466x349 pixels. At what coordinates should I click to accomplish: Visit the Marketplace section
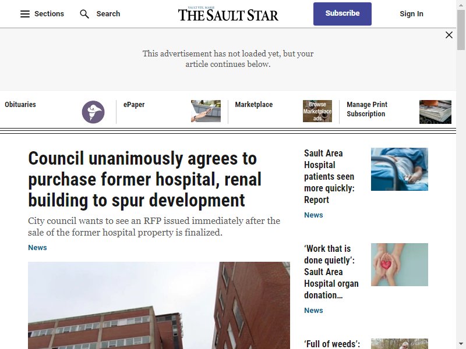tap(254, 105)
